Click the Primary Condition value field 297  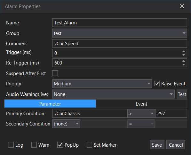(x=171, y=114)
